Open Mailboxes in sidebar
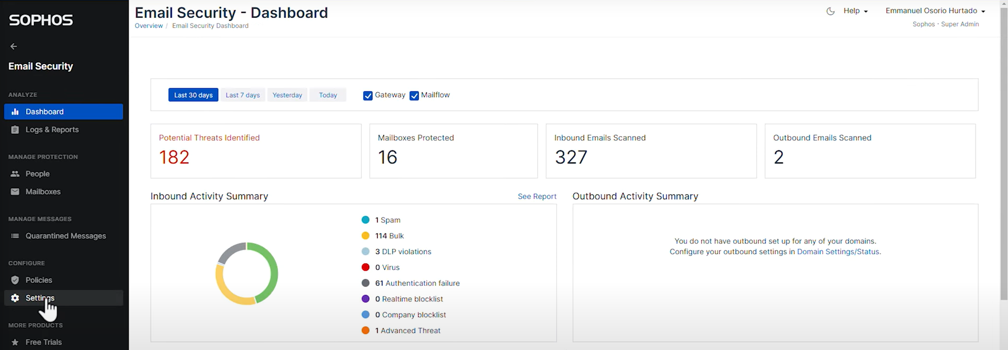The image size is (1008, 350). [64, 192]
